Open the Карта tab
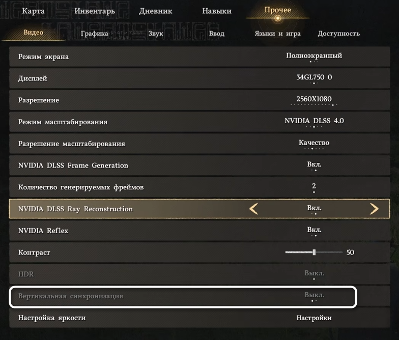 (x=34, y=11)
